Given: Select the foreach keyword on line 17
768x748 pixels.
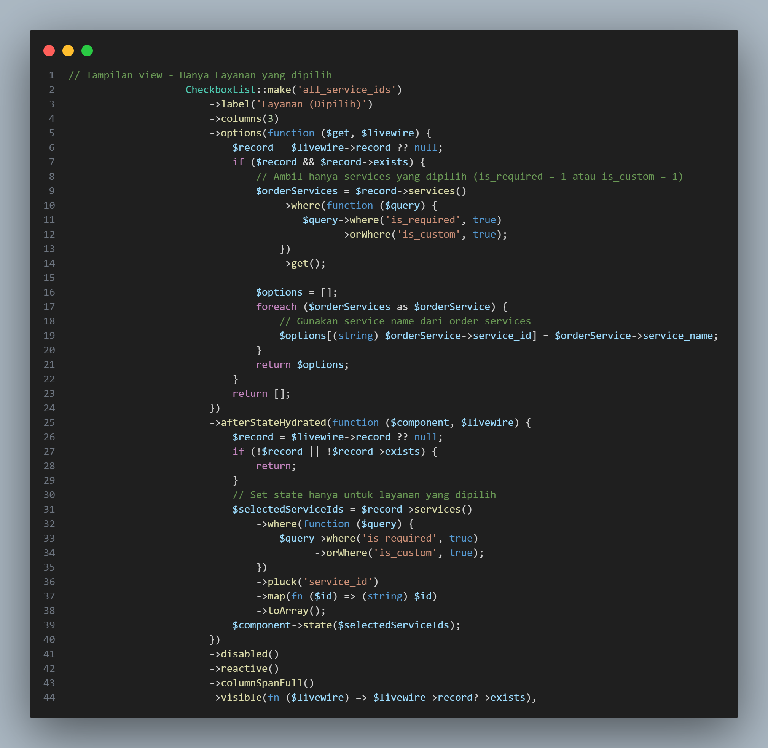Looking at the screenshot, I should point(276,307).
